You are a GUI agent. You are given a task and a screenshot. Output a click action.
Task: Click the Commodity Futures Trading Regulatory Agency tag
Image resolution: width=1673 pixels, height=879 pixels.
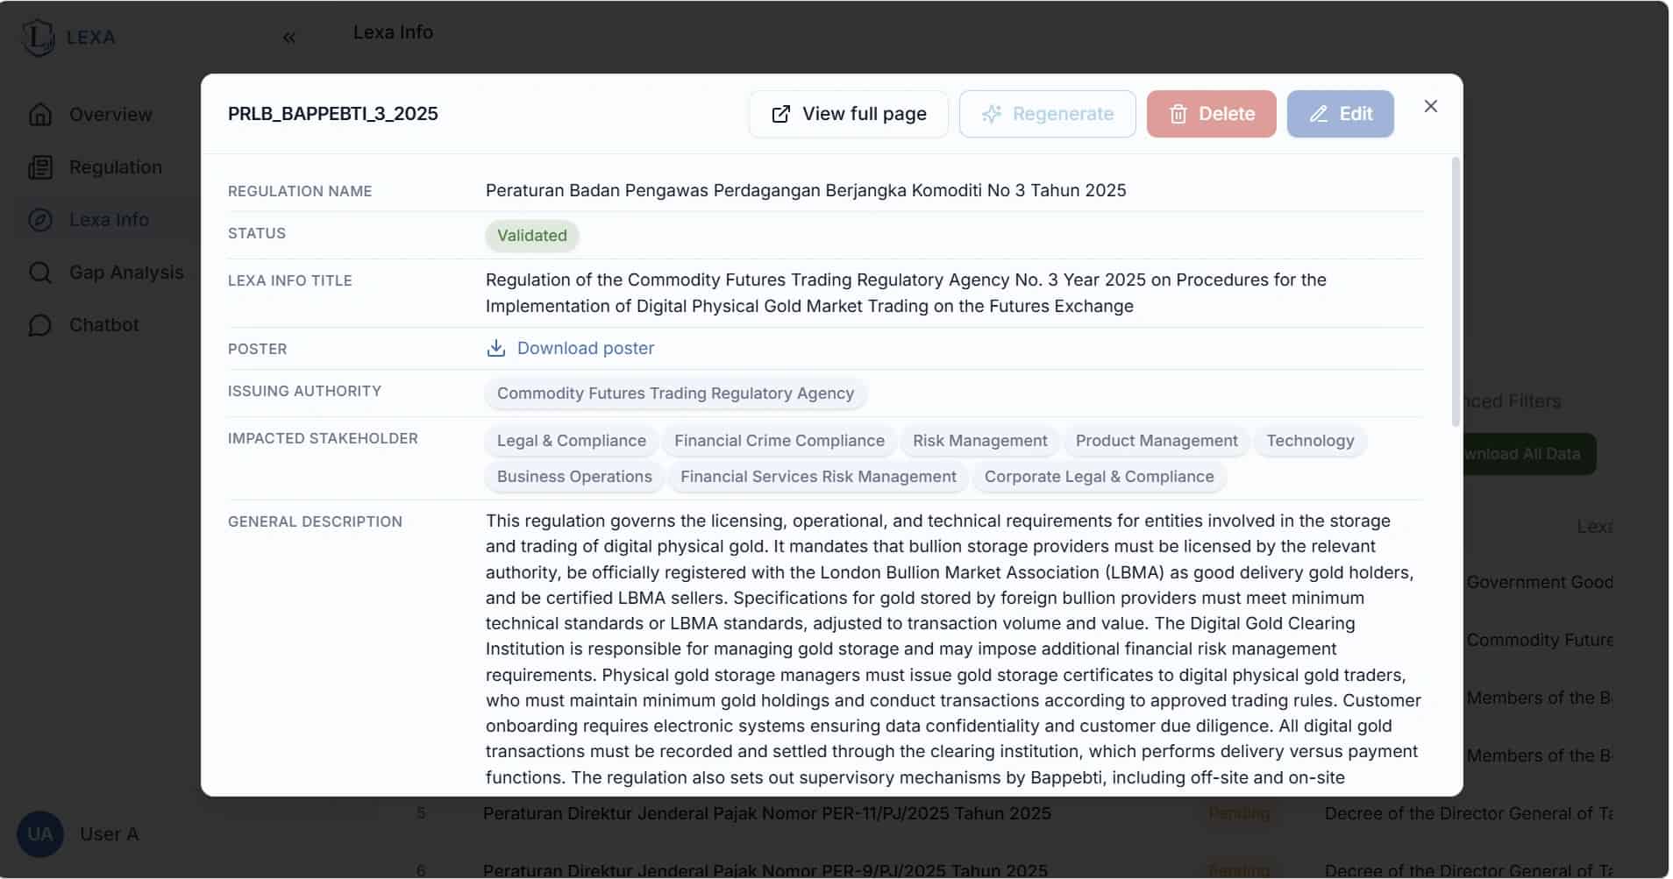point(675,393)
